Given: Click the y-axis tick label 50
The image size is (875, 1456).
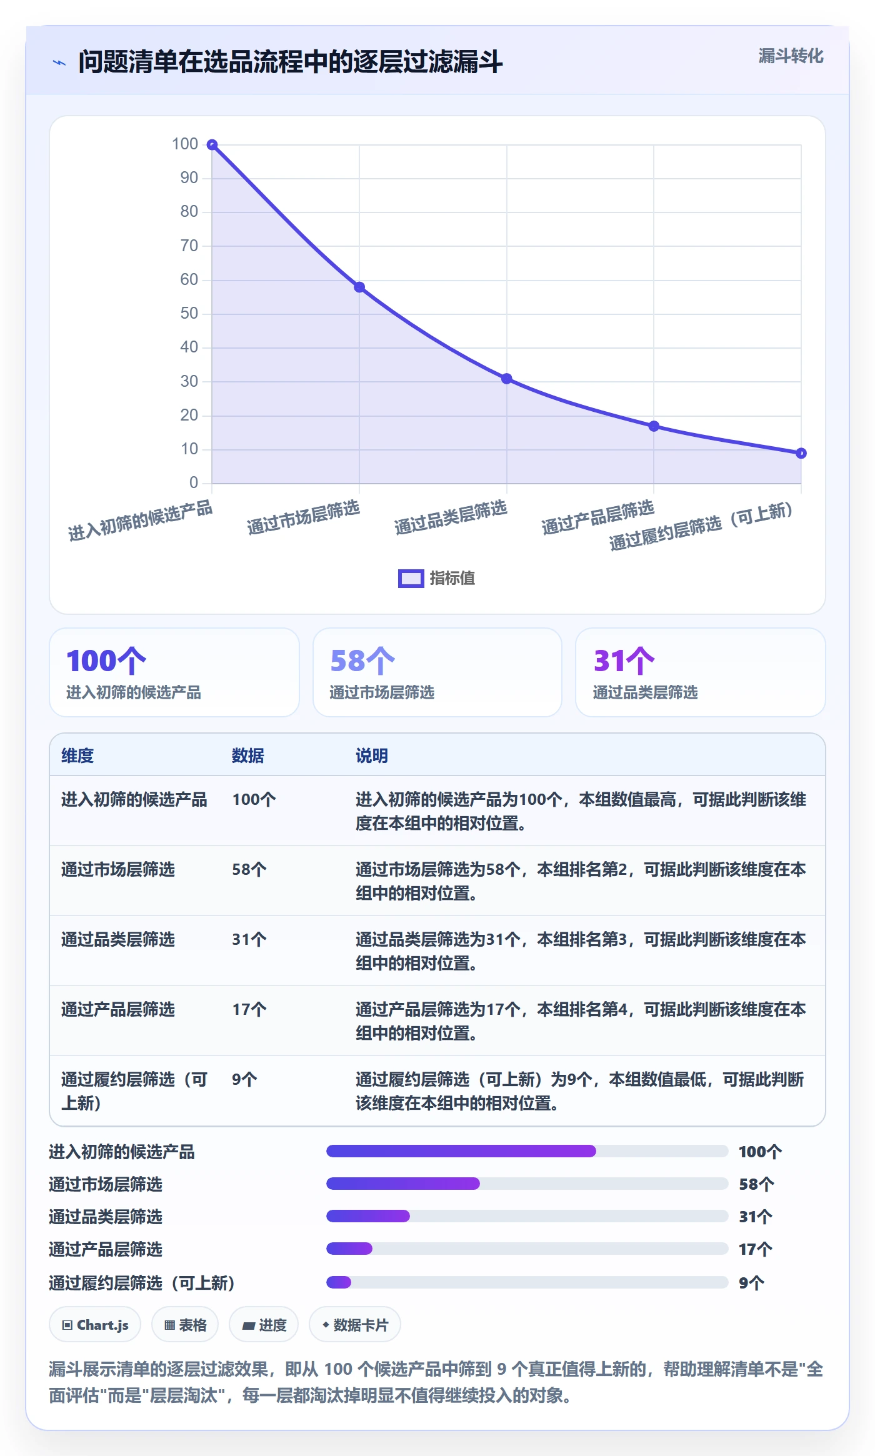Looking at the screenshot, I should click(x=189, y=313).
